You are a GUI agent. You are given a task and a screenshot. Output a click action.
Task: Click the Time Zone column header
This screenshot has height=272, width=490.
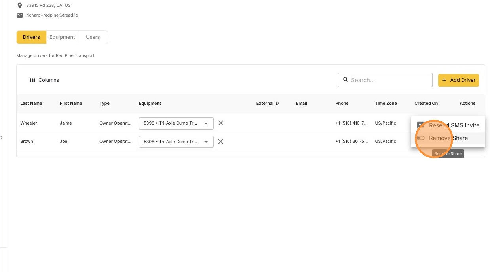pyautogui.click(x=386, y=104)
